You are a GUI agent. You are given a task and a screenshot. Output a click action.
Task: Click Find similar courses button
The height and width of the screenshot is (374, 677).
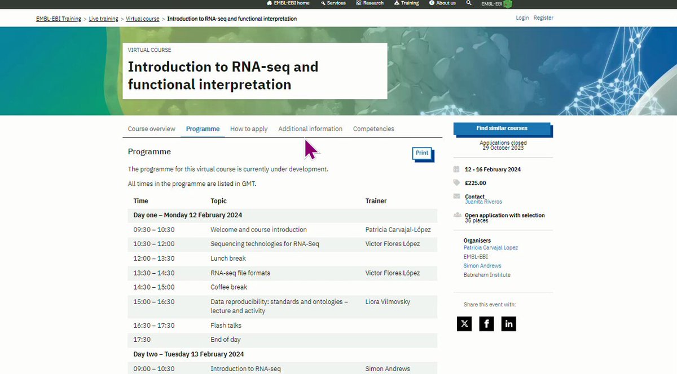502,128
